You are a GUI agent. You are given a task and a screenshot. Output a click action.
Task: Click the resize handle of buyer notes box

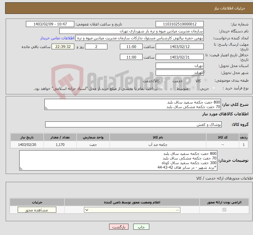(21, 168)
